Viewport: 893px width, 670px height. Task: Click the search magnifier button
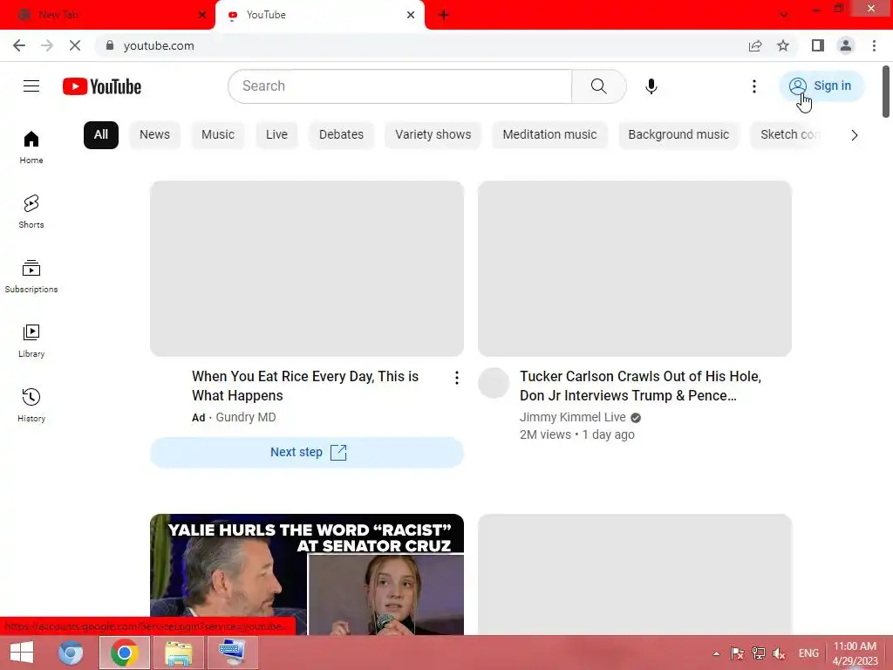coord(598,86)
